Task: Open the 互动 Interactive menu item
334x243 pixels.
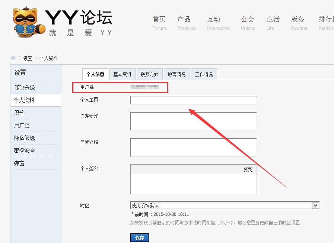Action: click(x=214, y=22)
